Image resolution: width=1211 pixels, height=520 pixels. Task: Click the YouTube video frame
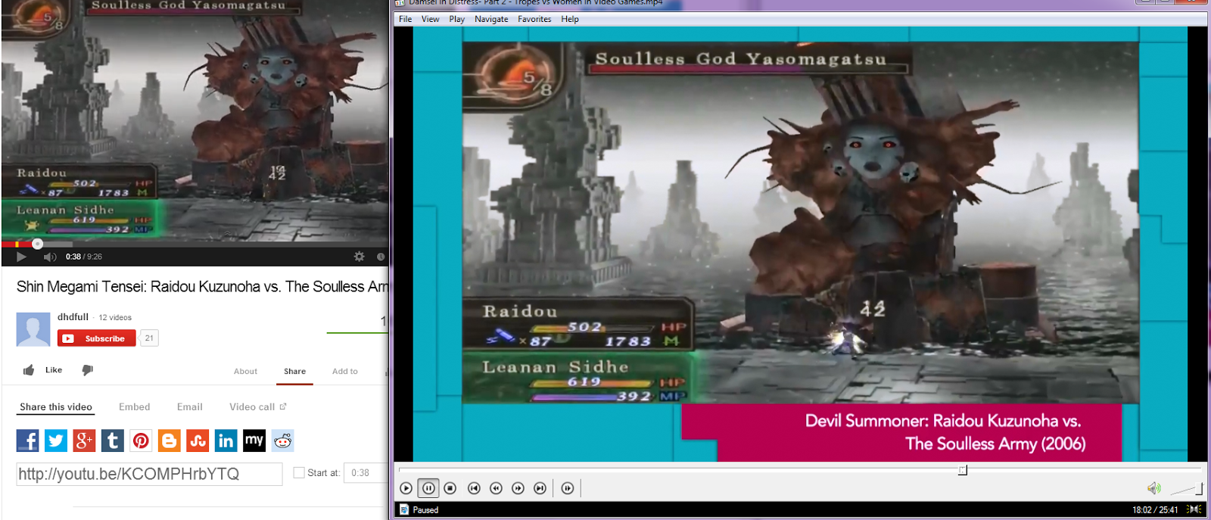click(195, 120)
